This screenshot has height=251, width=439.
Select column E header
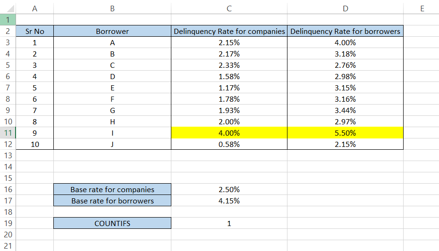click(421, 8)
